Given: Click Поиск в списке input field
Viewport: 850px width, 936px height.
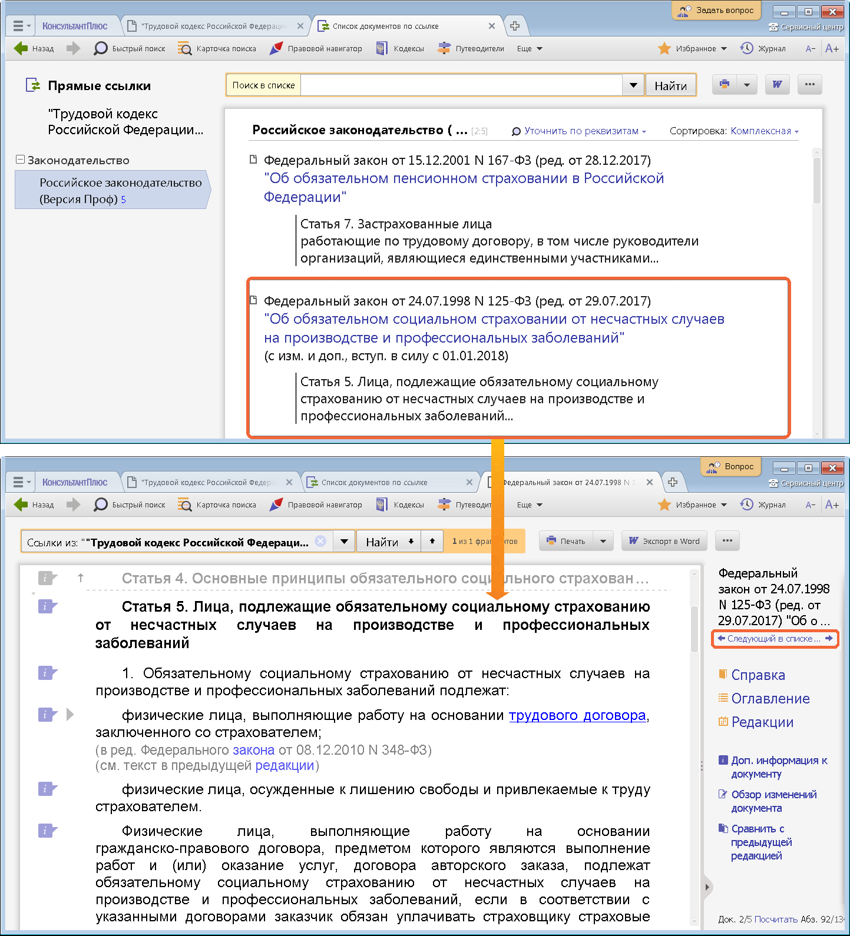Looking at the screenshot, I should click(x=461, y=85).
